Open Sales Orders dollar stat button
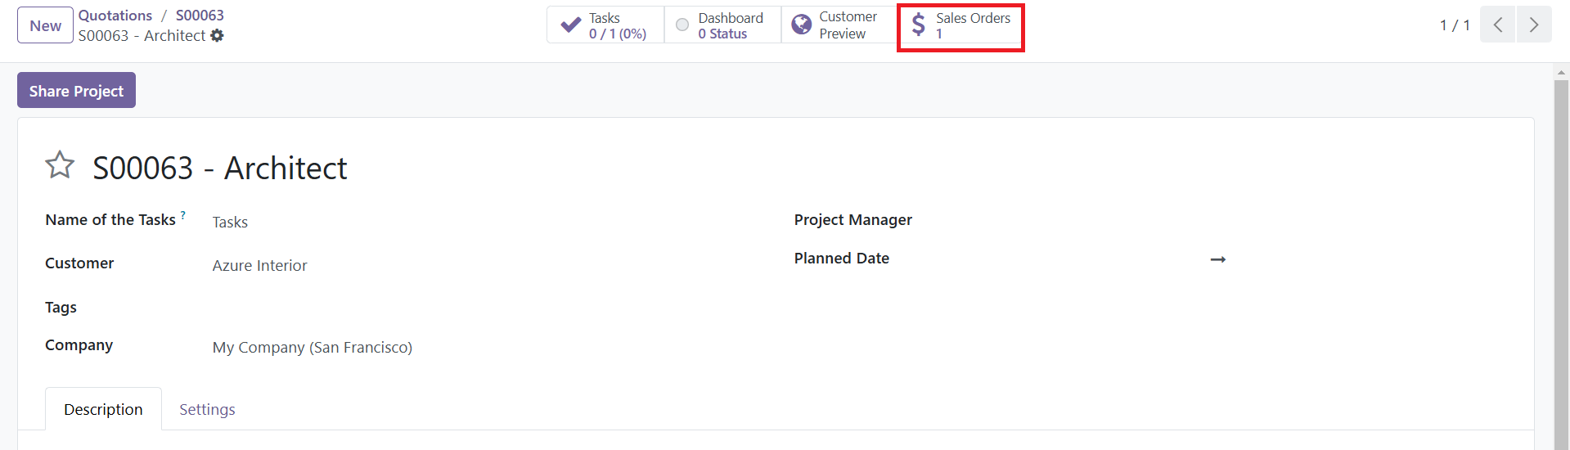The image size is (1570, 450). 960,25
